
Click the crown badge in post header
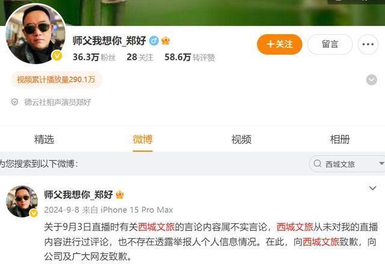pos(120,194)
